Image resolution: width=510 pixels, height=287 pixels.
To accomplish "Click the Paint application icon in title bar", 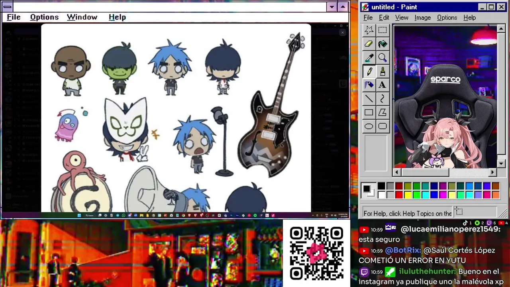I will tap(365, 7).
